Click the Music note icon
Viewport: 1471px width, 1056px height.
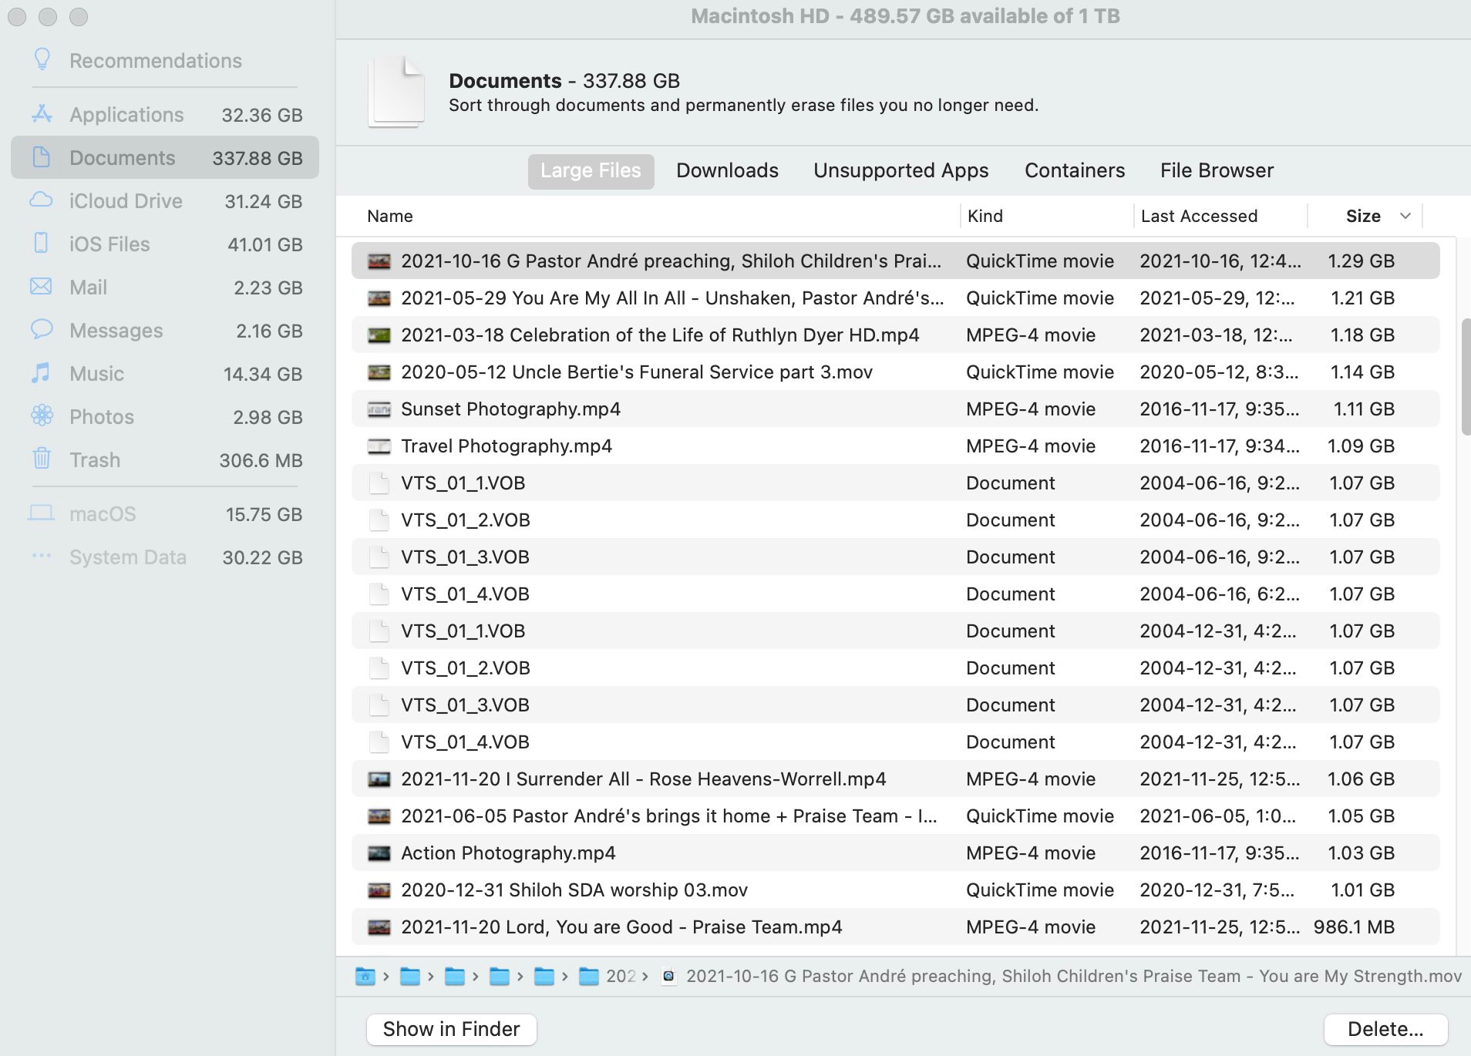42,373
